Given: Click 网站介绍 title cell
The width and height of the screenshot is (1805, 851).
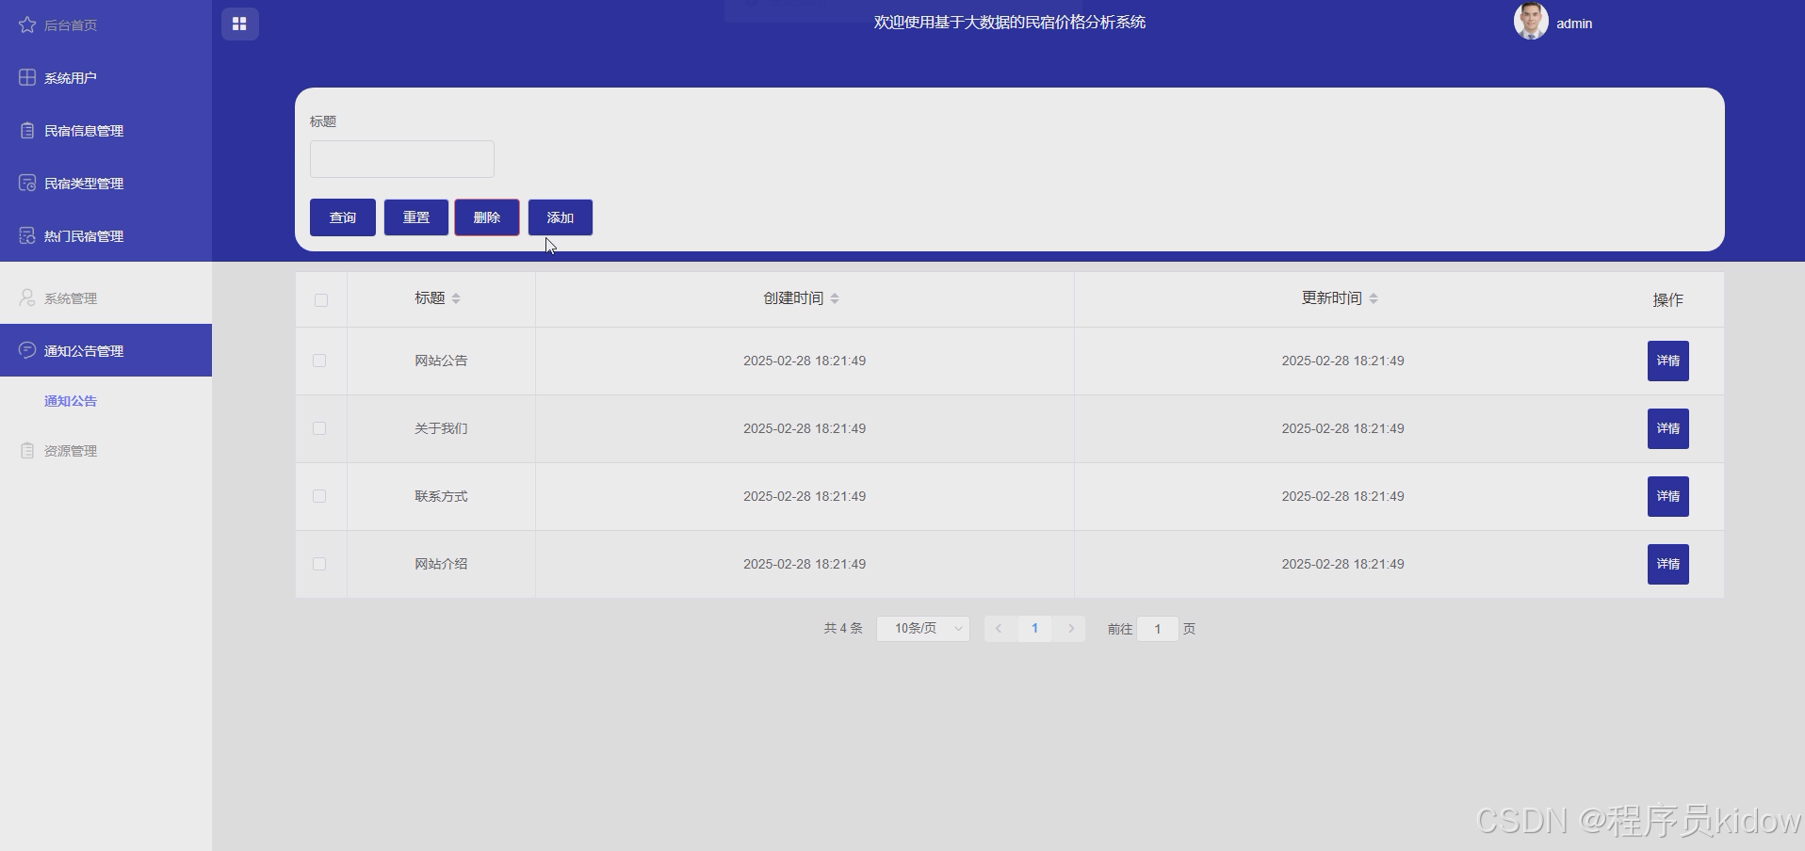Looking at the screenshot, I should 441,564.
